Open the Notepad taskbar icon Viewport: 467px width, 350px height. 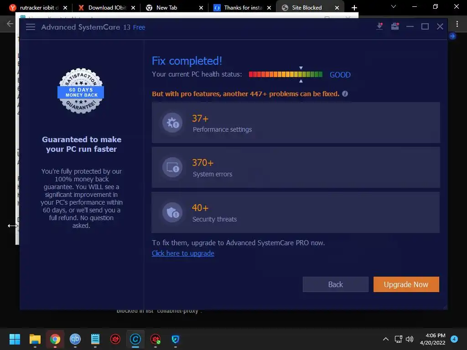95,339
